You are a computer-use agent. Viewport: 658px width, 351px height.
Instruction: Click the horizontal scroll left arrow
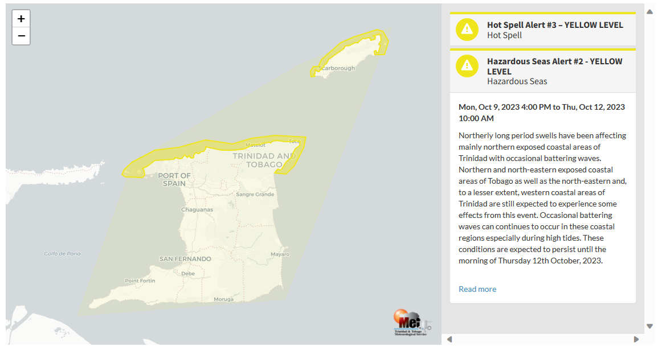[449, 339]
